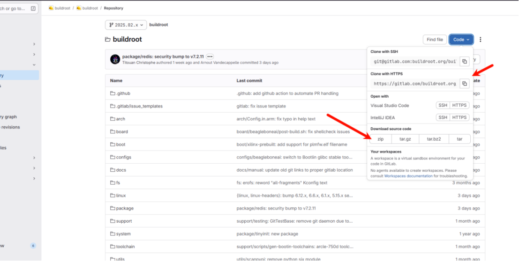
Task: Click the Name column header
Action: tap(116, 80)
